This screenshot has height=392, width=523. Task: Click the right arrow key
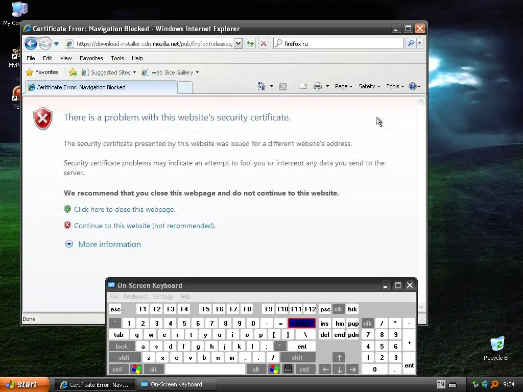pyautogui.click(x=353, y=370)
